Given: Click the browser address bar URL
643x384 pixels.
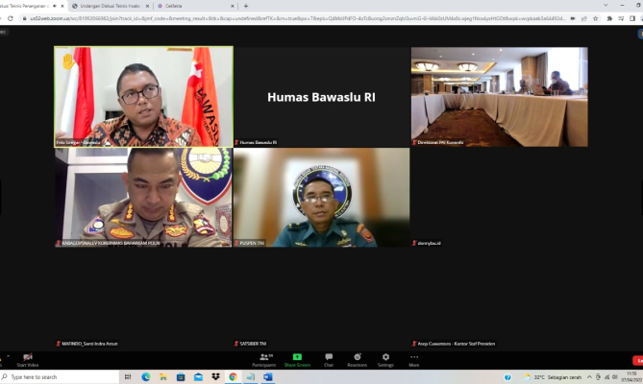Looking at the screenshot, I should pyautogui.click(x=240, y=18).
